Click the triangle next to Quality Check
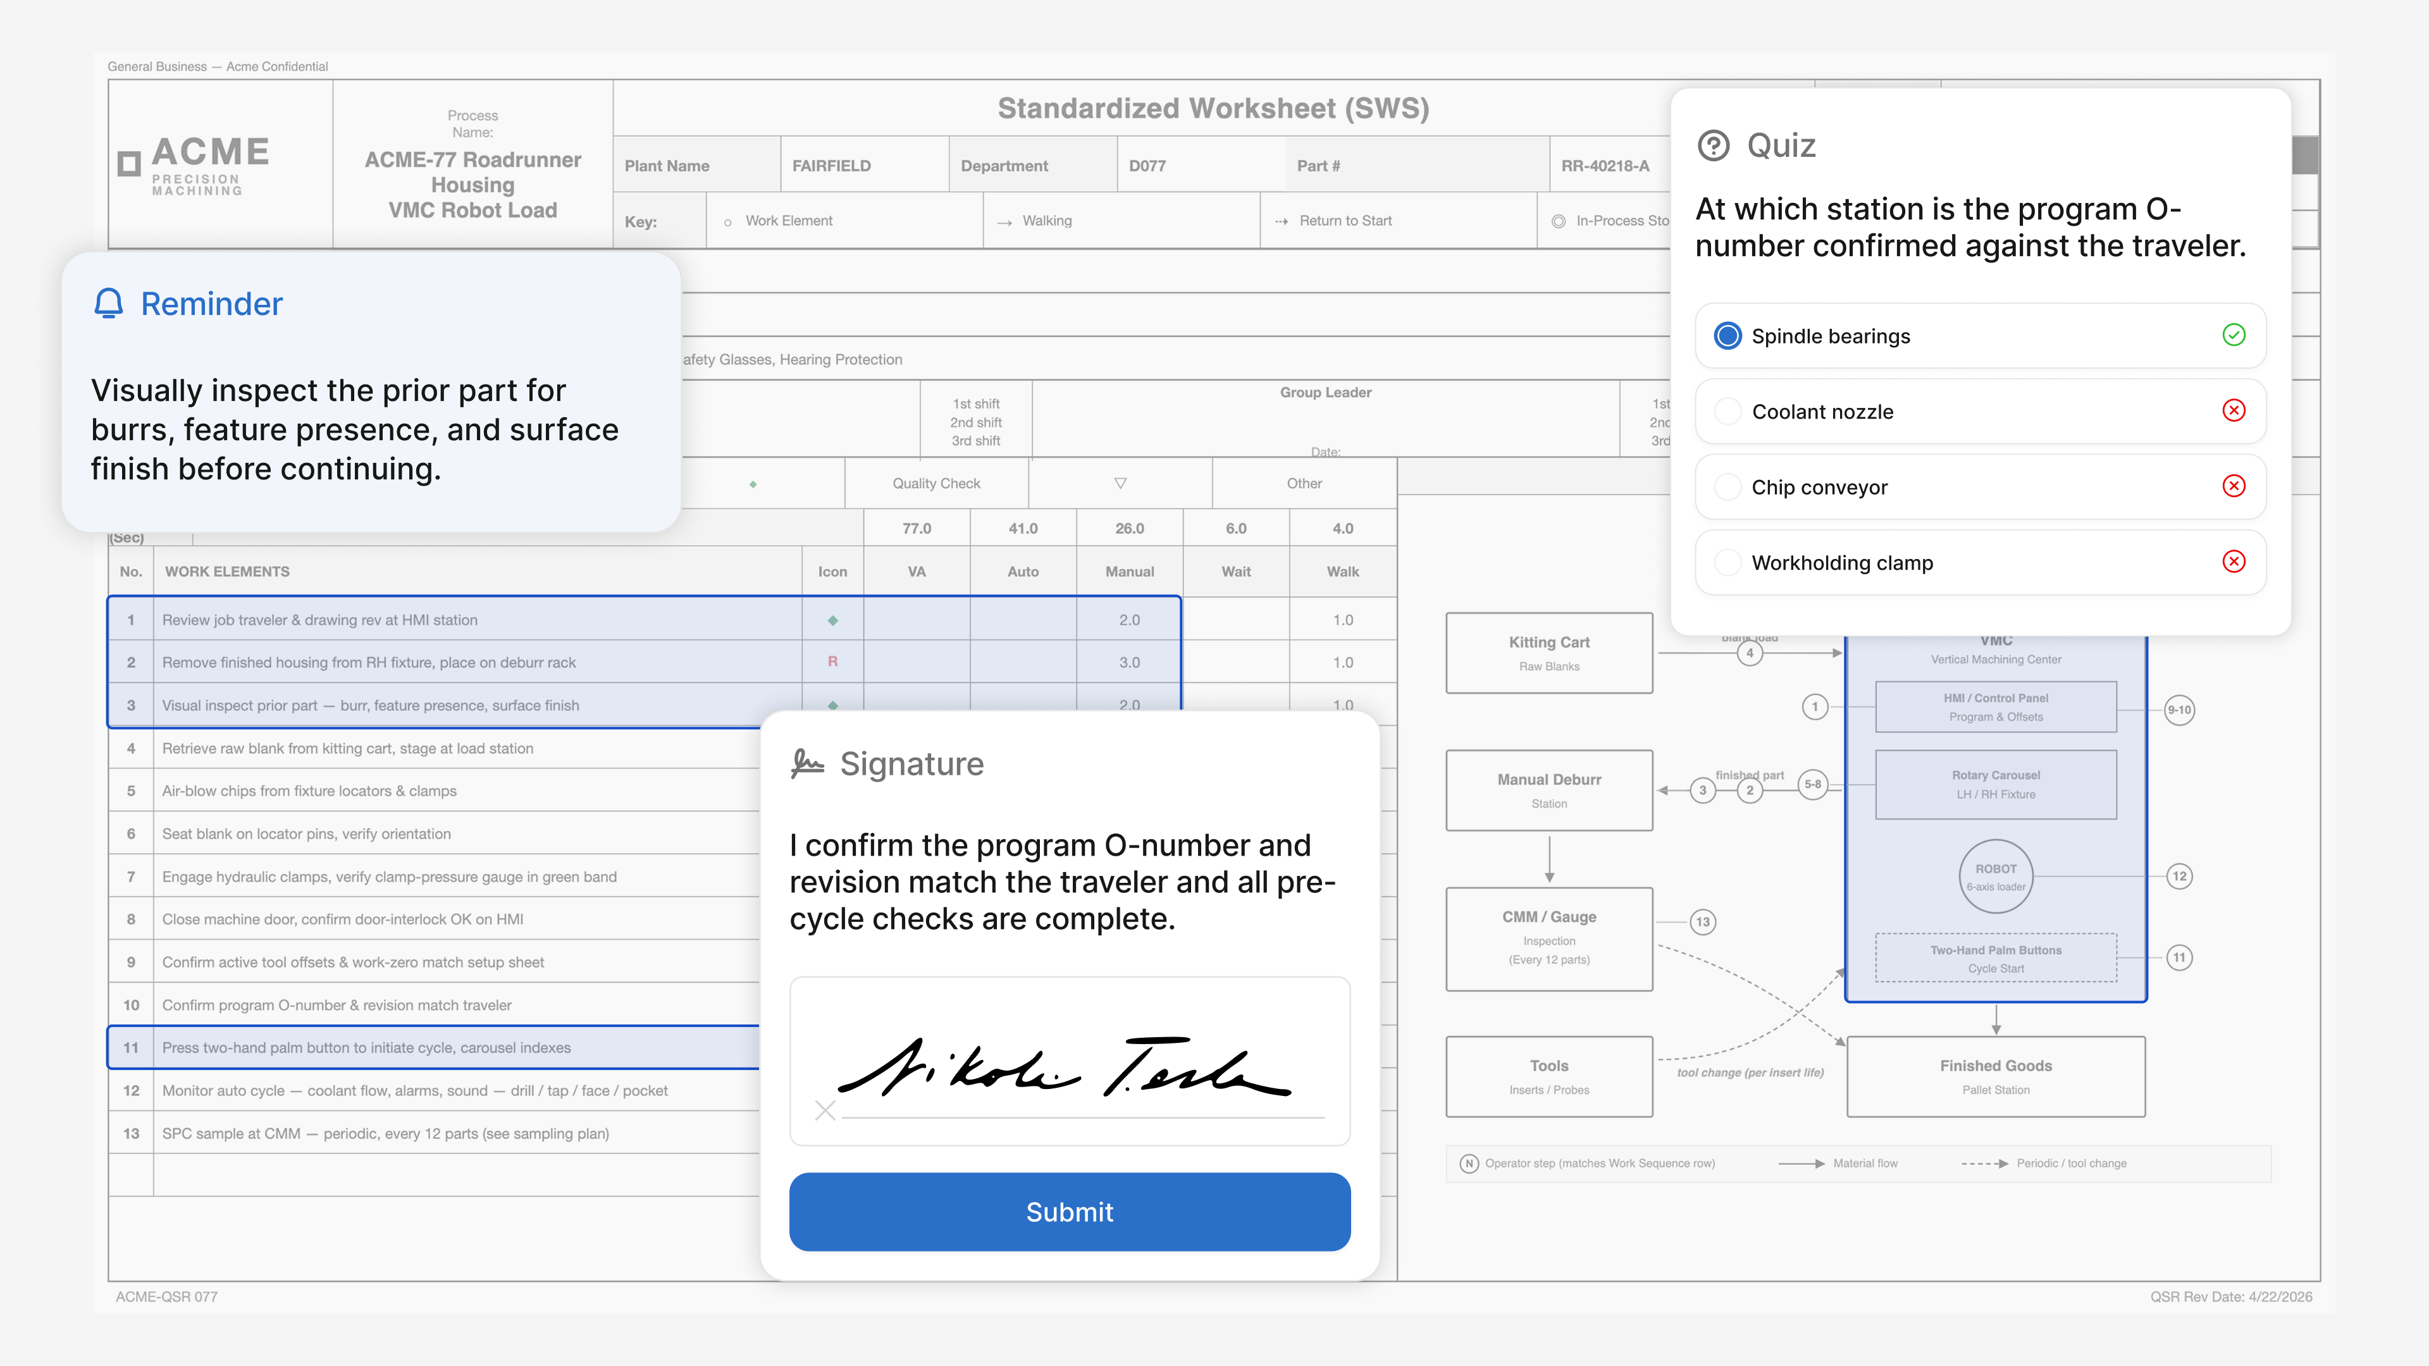Screen dimensions: 2429x1366 pyautogui.click(x=1120, y=484)
